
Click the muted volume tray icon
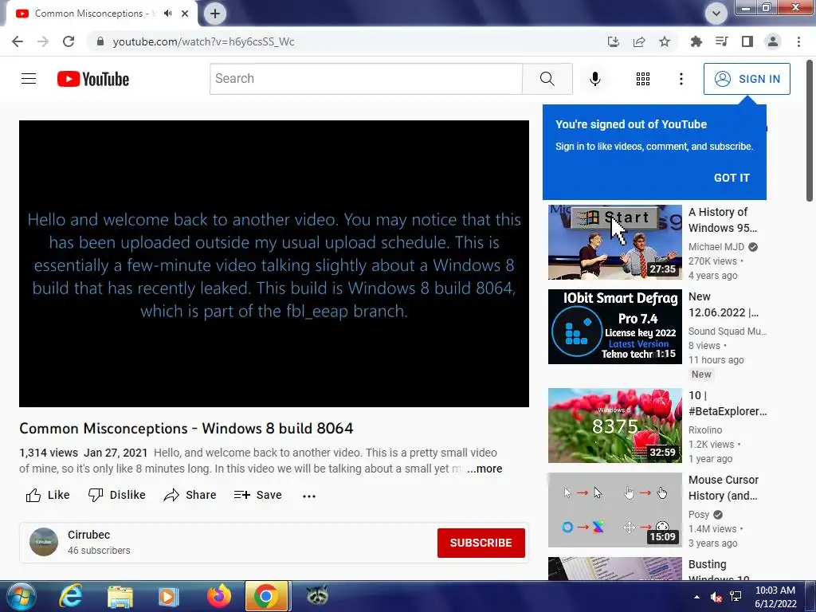click(716, 597)
